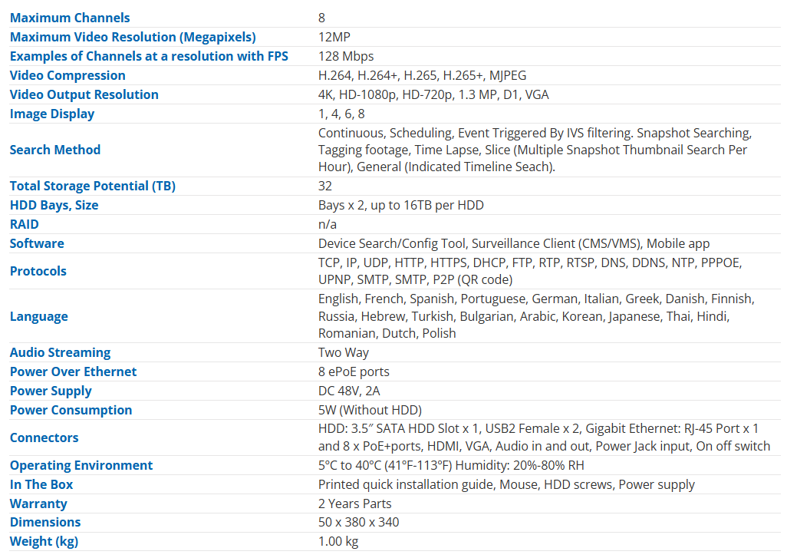Click the Maximum Video Resolution (Megapixels) label
The width and height of the screenshot is (787, 558).
133,37
